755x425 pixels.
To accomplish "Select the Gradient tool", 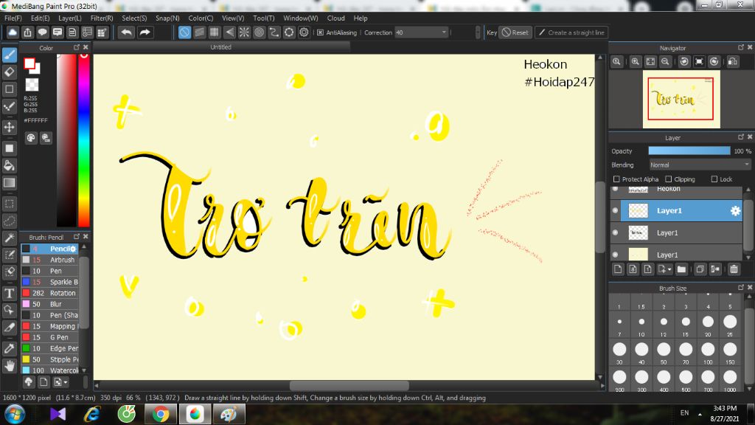I will coord(9,183).
